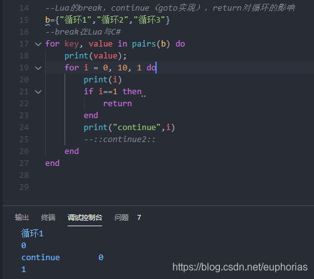Viewport: 314px width, 279px height.
Task: Click line number 25 in gutter
Action: point(24,139)
